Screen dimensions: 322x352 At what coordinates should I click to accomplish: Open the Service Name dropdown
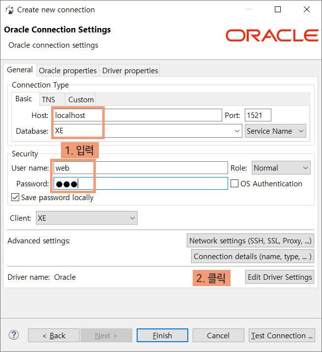click(x=275, y=131)
